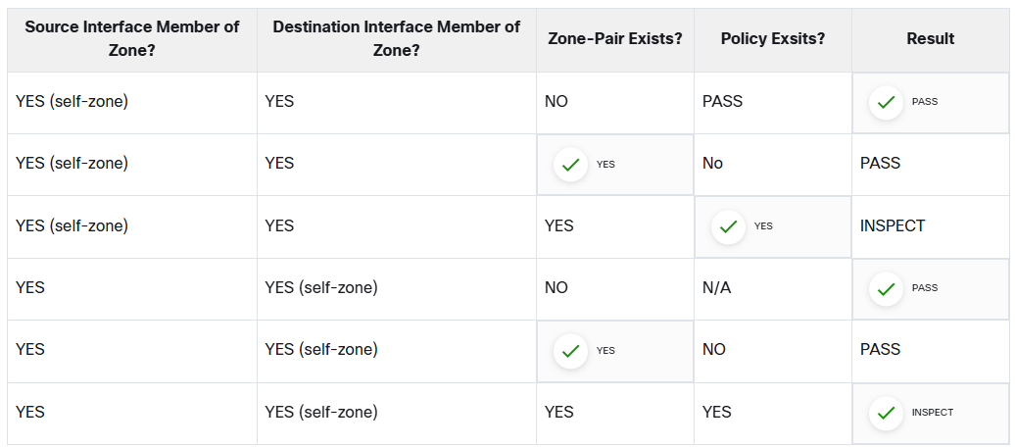Select the Zone-Pair Exists? column header

coord(615,39)
